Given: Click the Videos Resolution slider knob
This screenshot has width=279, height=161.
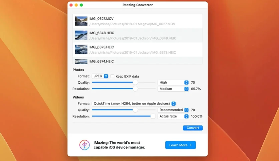Looking at the screenshot, I should (x=153, y=116).
